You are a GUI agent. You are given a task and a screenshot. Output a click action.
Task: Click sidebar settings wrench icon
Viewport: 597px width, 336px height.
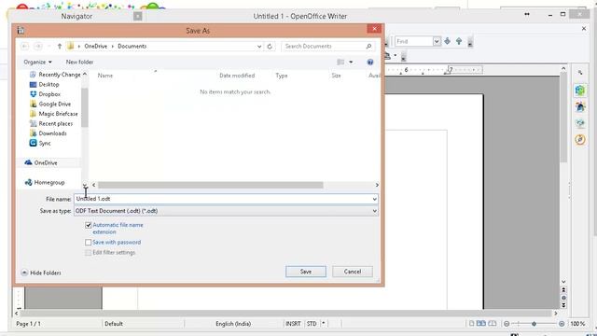point(580,73)
